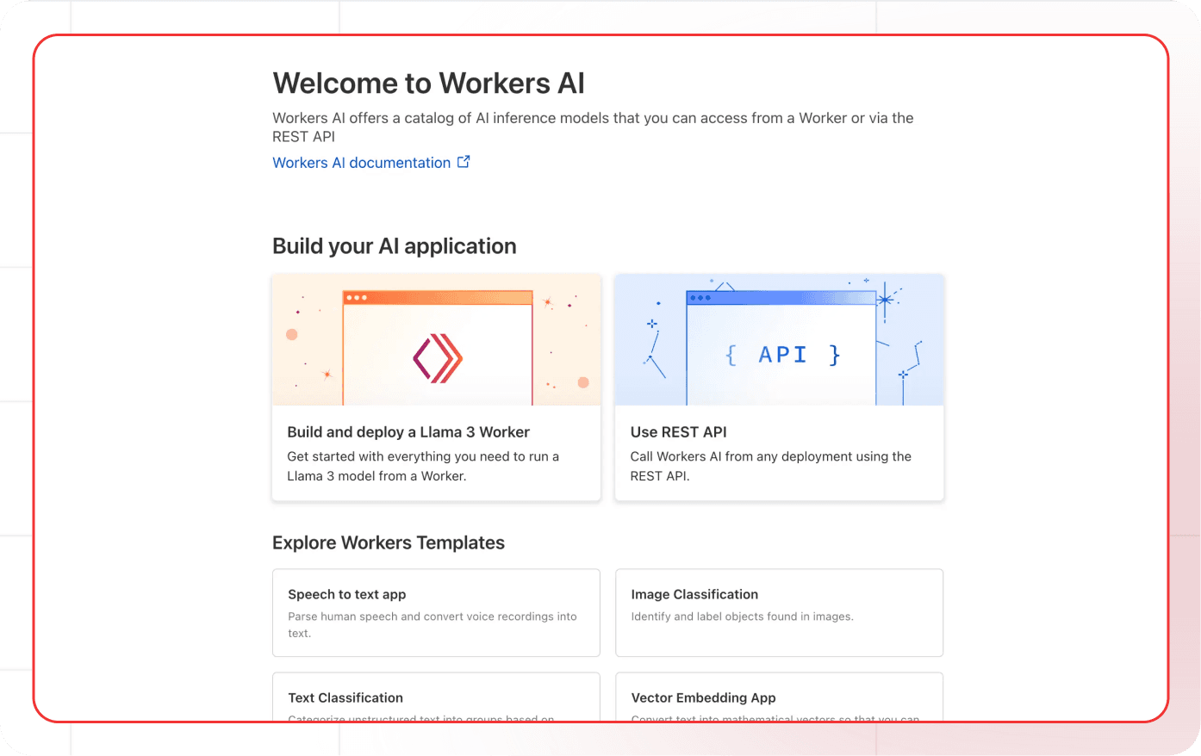The height and width of the screenshot is (756, 1201).
Task: Open the Workers AI documentation link
Action: (x=361, y=163)
